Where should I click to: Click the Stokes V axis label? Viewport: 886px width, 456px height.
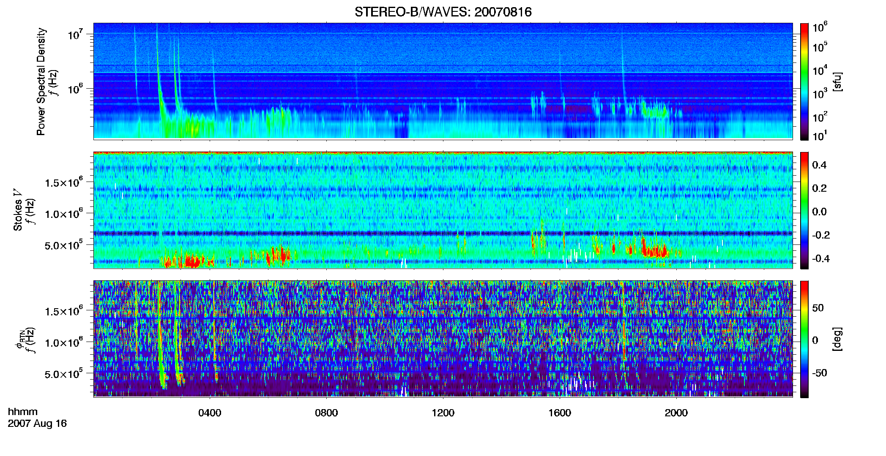click(x=18, y=210)
